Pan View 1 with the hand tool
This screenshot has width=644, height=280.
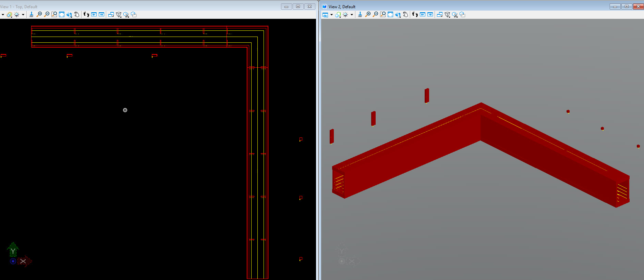[x=77, y=14]
